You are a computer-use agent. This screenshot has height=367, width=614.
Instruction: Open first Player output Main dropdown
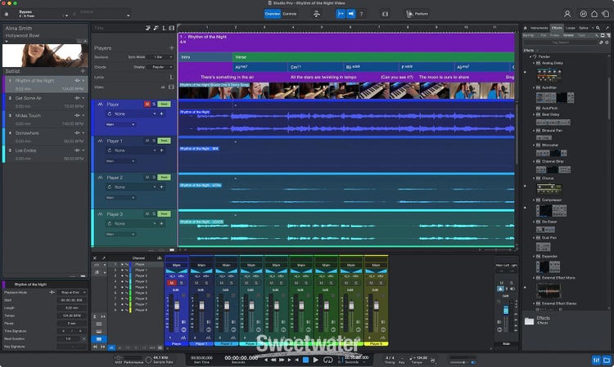[x=120, y=124]
